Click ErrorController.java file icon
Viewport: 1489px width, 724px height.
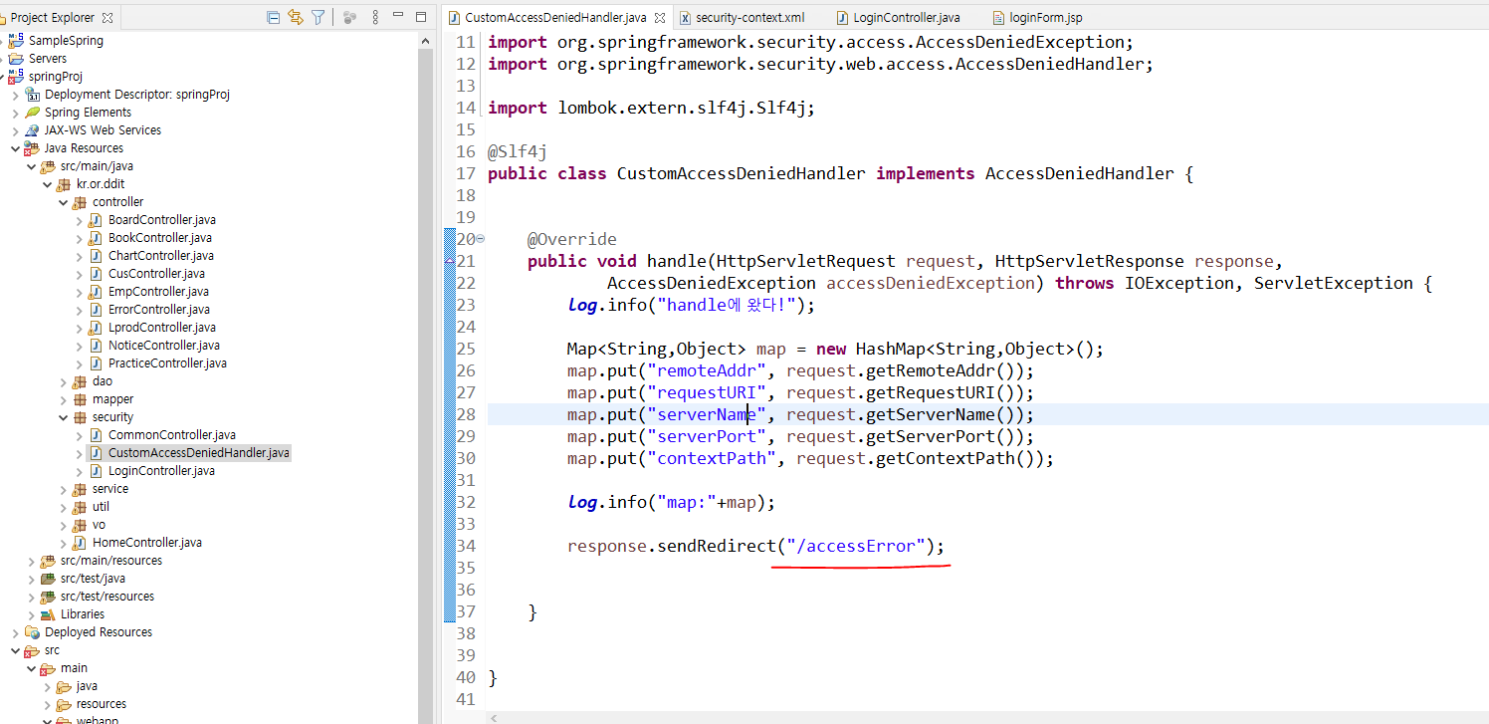point(96,310)
